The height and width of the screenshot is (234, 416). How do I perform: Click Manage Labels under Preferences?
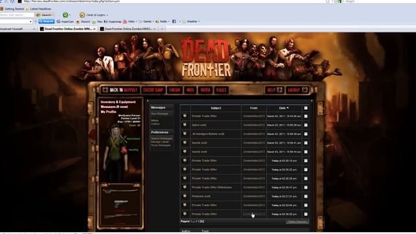(160, 142)
